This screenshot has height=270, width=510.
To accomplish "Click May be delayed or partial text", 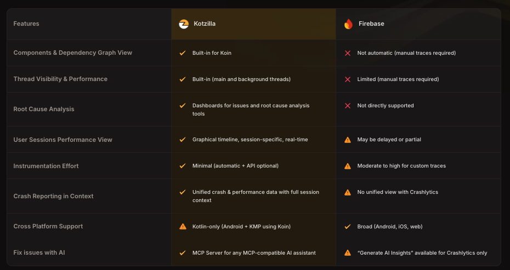I will [x=389, y=140].
